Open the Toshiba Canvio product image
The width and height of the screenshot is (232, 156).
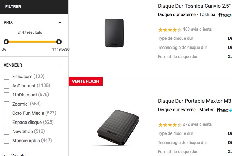click(114, 33)
